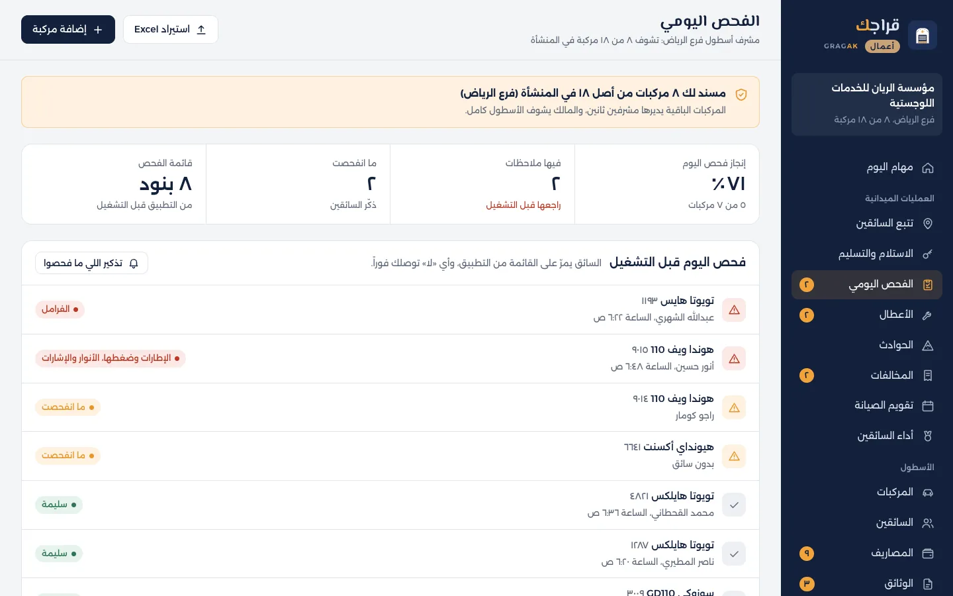Select الفحص اليومي in sidebar
The height and width of the screenshot is (596, 953).
867,285
